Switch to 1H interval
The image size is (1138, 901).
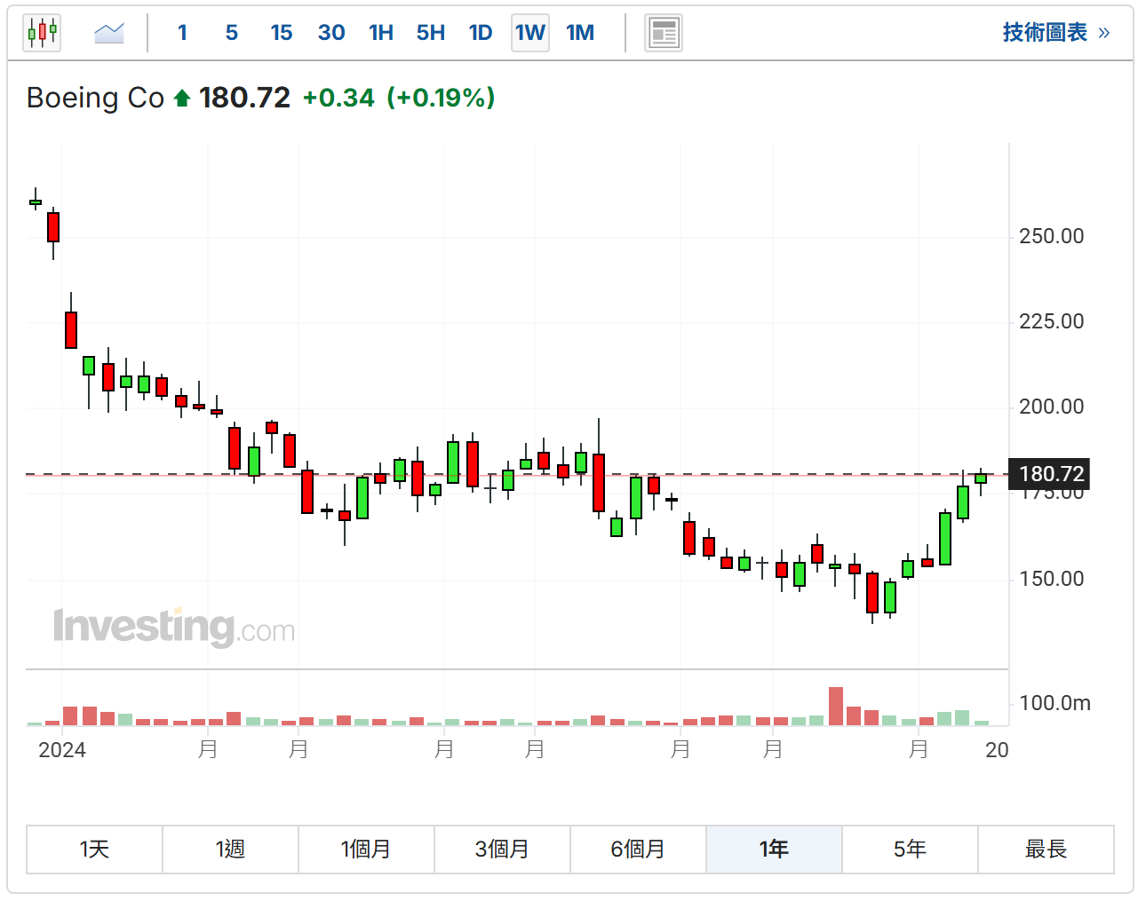[381, 34]
